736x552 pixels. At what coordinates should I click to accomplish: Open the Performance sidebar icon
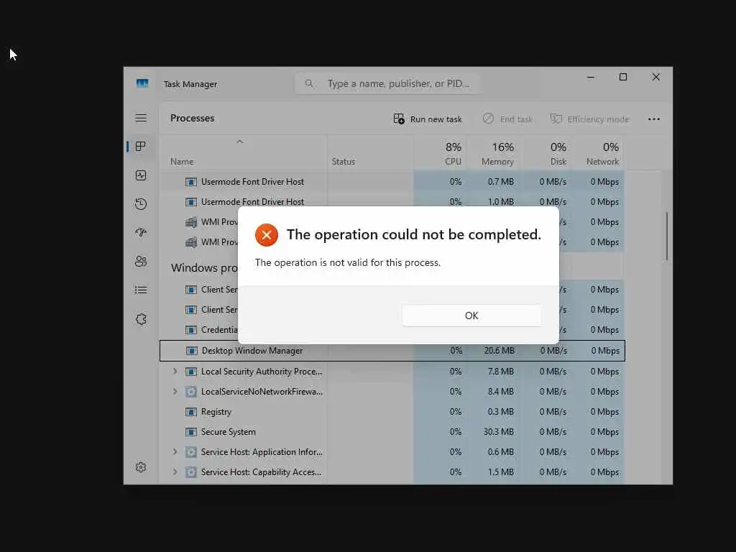141,175
